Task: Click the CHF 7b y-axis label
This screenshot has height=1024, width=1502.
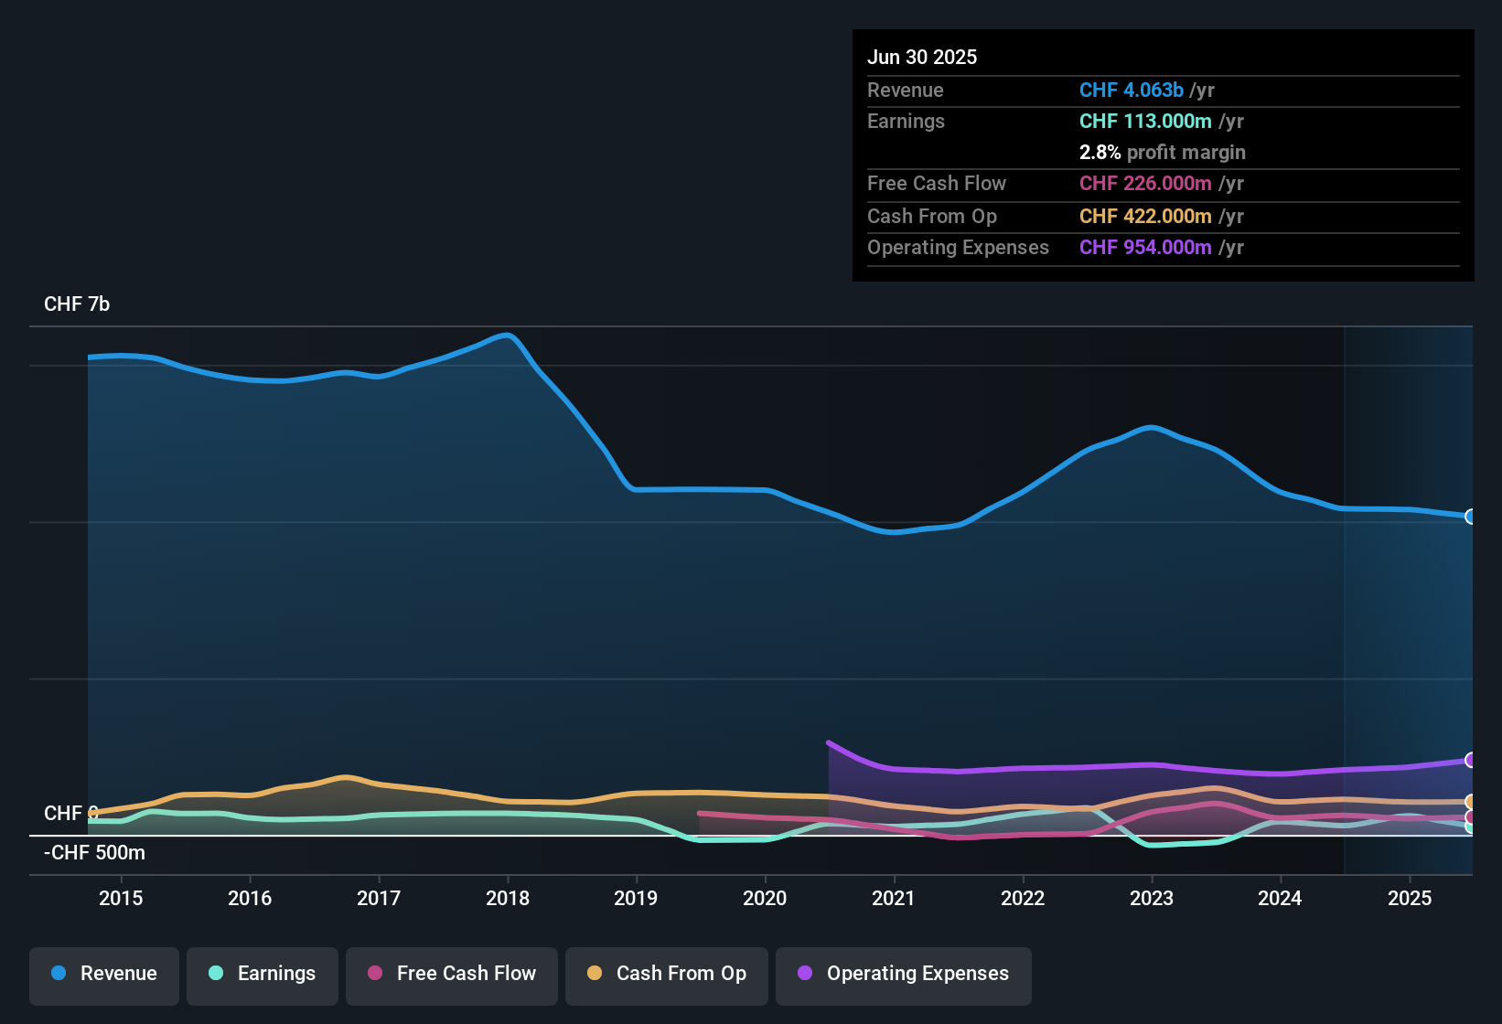Action: point(77,304)
